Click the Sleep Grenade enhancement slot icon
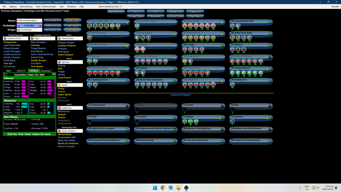341x192 pixels. pos(89,49)
